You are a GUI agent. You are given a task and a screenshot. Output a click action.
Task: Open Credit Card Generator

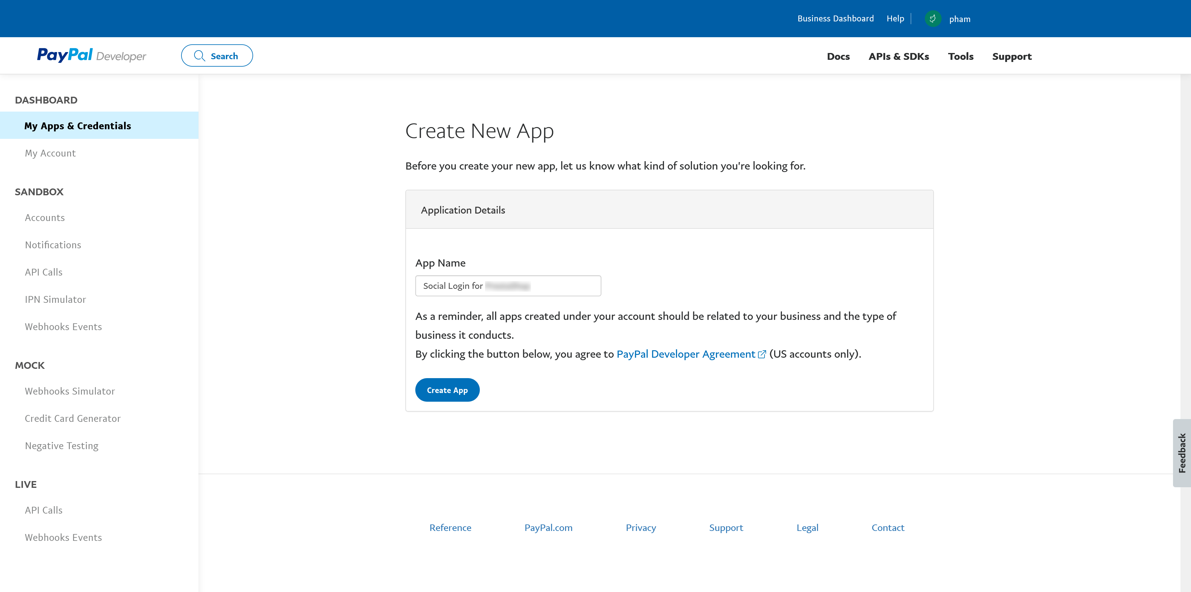[x=73, y=418]
